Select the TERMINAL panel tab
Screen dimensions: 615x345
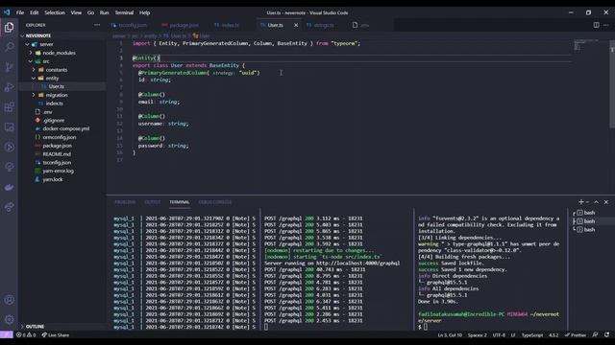pos(180,202)
